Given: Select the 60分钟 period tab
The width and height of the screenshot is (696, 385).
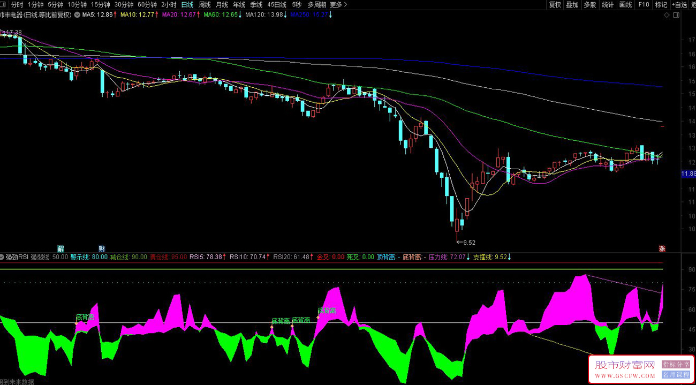Looking at the screenshot, I should (147, 4).
